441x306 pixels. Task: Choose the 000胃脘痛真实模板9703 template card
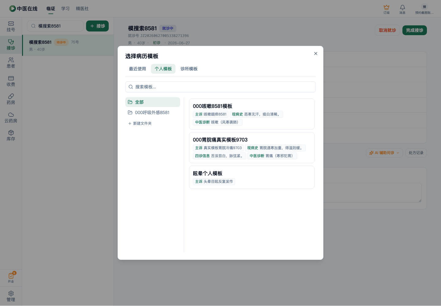coord(252,148)
